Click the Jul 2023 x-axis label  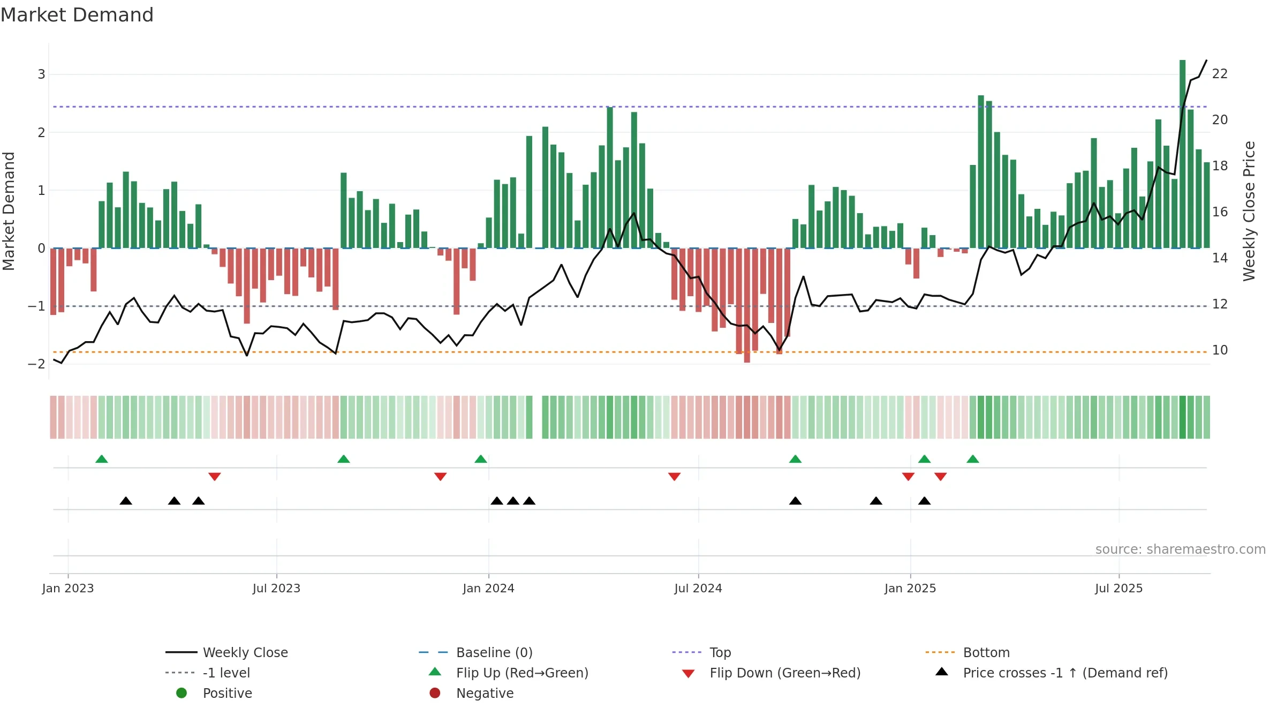point(276,588)
